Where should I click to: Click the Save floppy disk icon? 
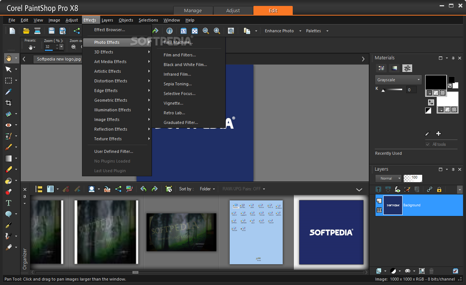(52, 31)
